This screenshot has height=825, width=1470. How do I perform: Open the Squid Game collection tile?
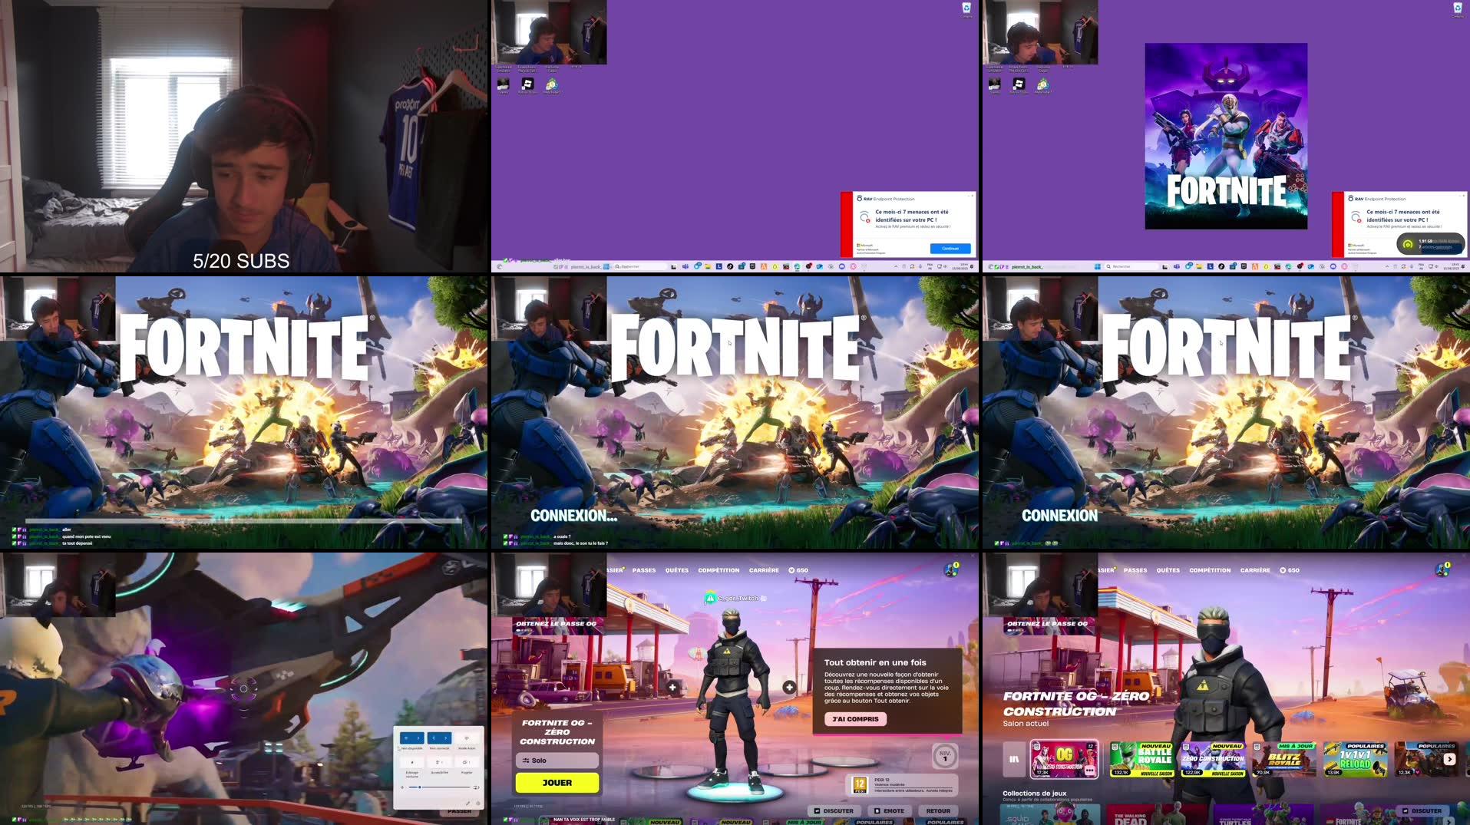click(x=1050, y=814)
